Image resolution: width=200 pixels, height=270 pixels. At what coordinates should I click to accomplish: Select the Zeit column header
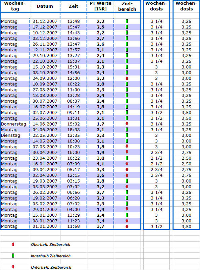(x=73, y=6)
